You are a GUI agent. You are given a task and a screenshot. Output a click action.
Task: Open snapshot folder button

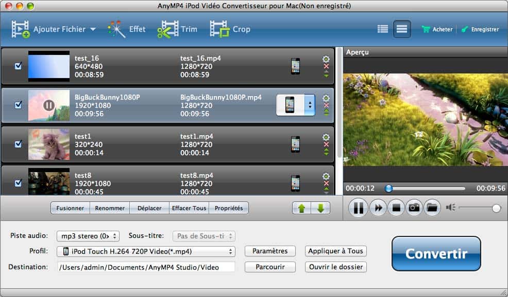tap(432, 208)
